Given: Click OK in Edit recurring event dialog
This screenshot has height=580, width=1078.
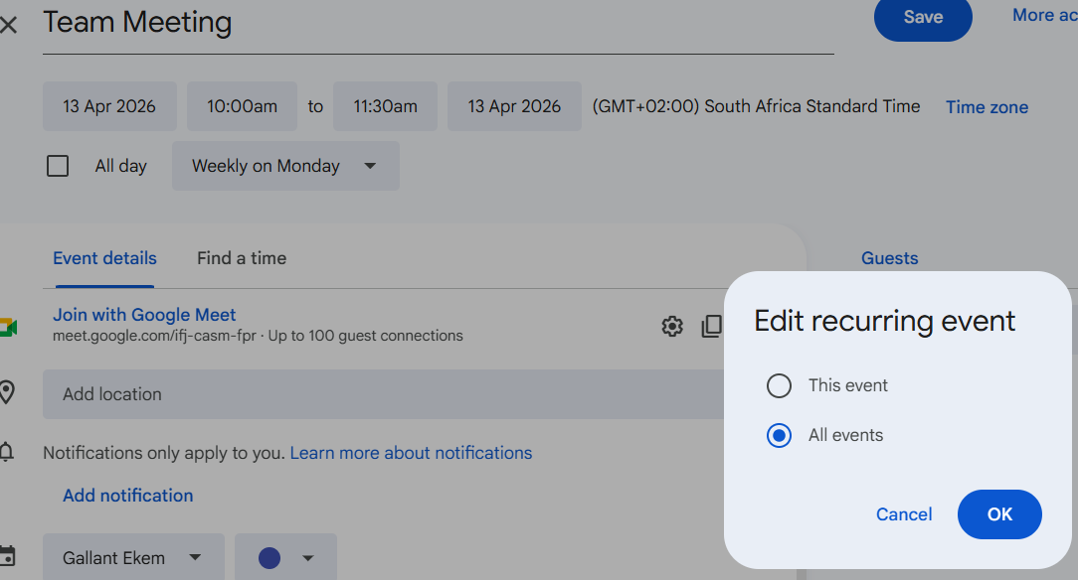Looking at the screenshot, I should click(999, 514).
